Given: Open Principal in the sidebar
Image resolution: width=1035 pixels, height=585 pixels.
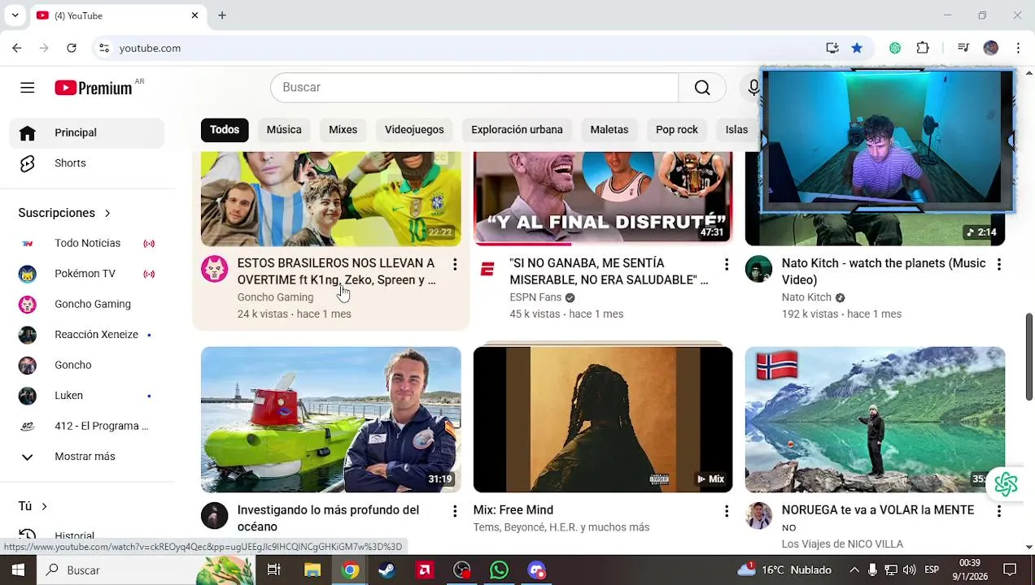Looking at the screenshot, I should pos(87,132).
